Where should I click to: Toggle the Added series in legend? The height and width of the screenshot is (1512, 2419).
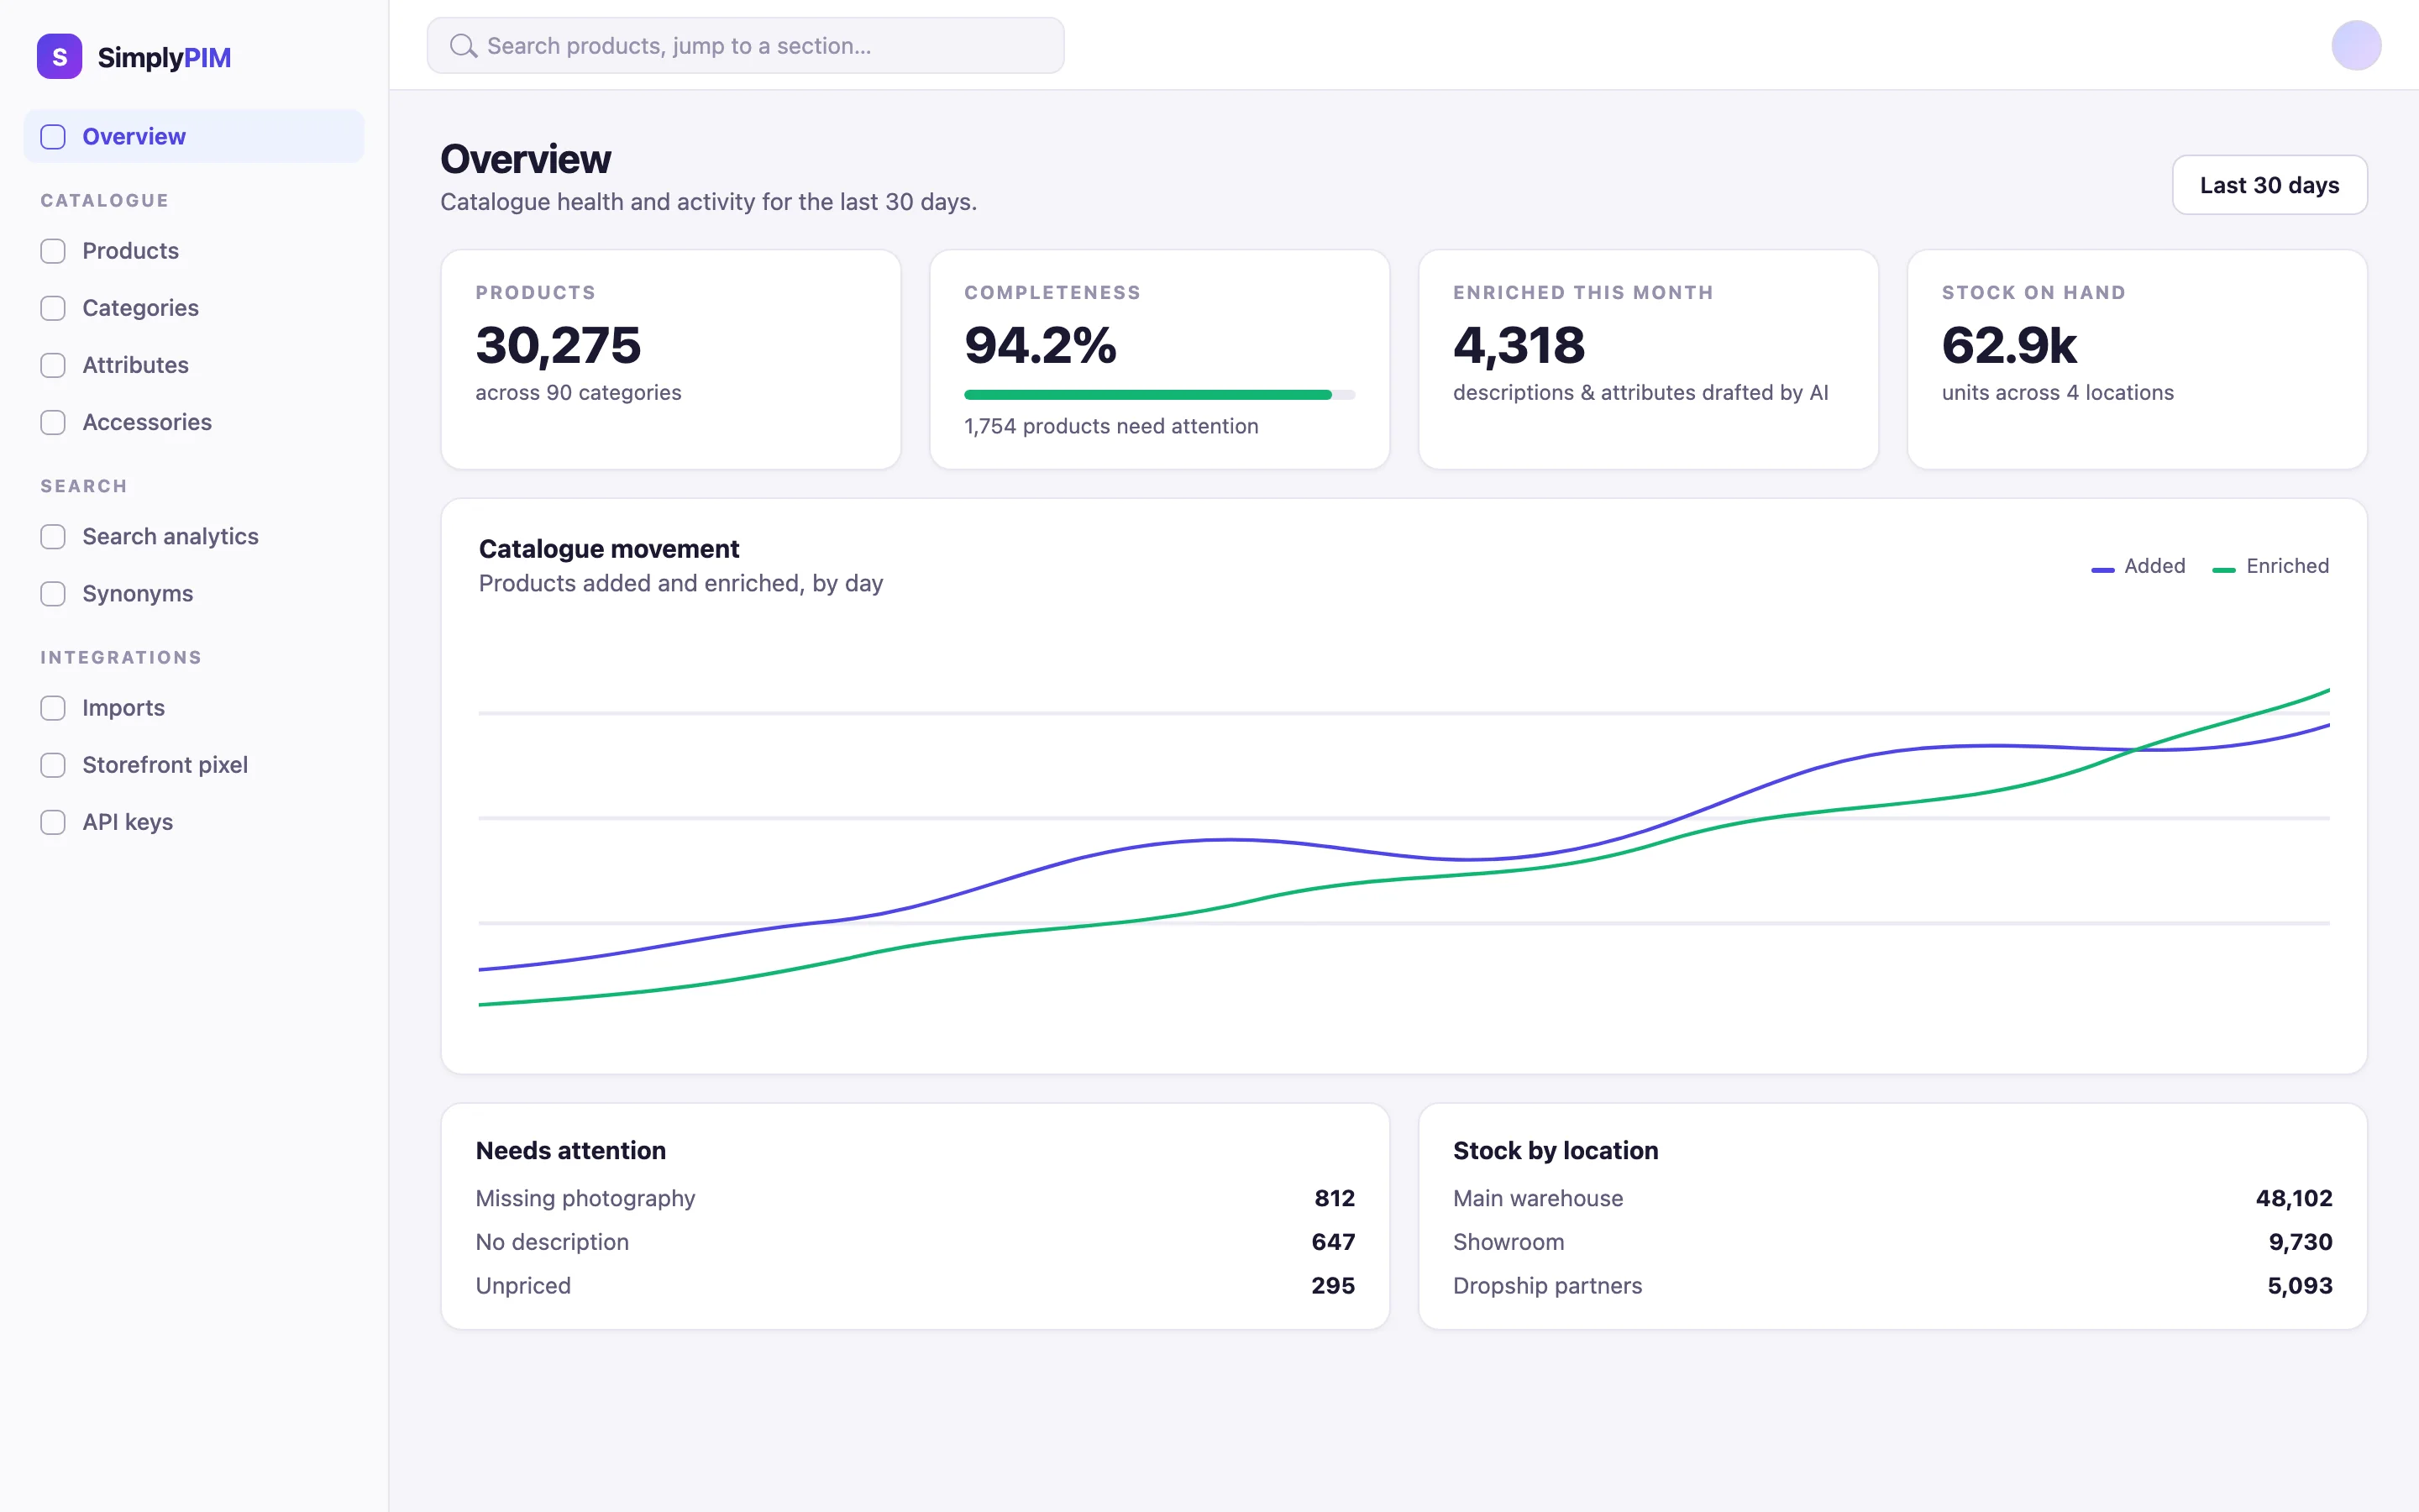tap(2138, 566)
